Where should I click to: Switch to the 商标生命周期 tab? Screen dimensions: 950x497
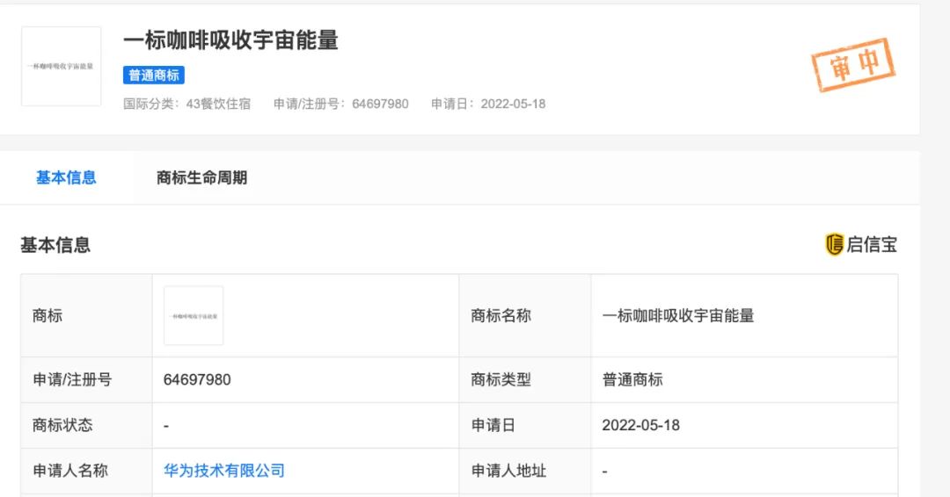click(201, 177)
